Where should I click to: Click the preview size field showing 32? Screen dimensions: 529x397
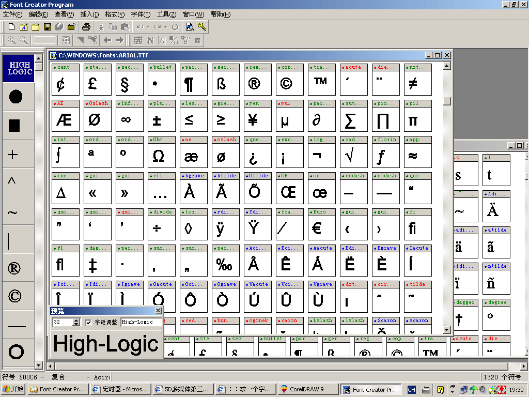(63, 322)
